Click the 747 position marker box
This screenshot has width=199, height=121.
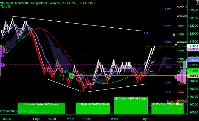(62, 76)
